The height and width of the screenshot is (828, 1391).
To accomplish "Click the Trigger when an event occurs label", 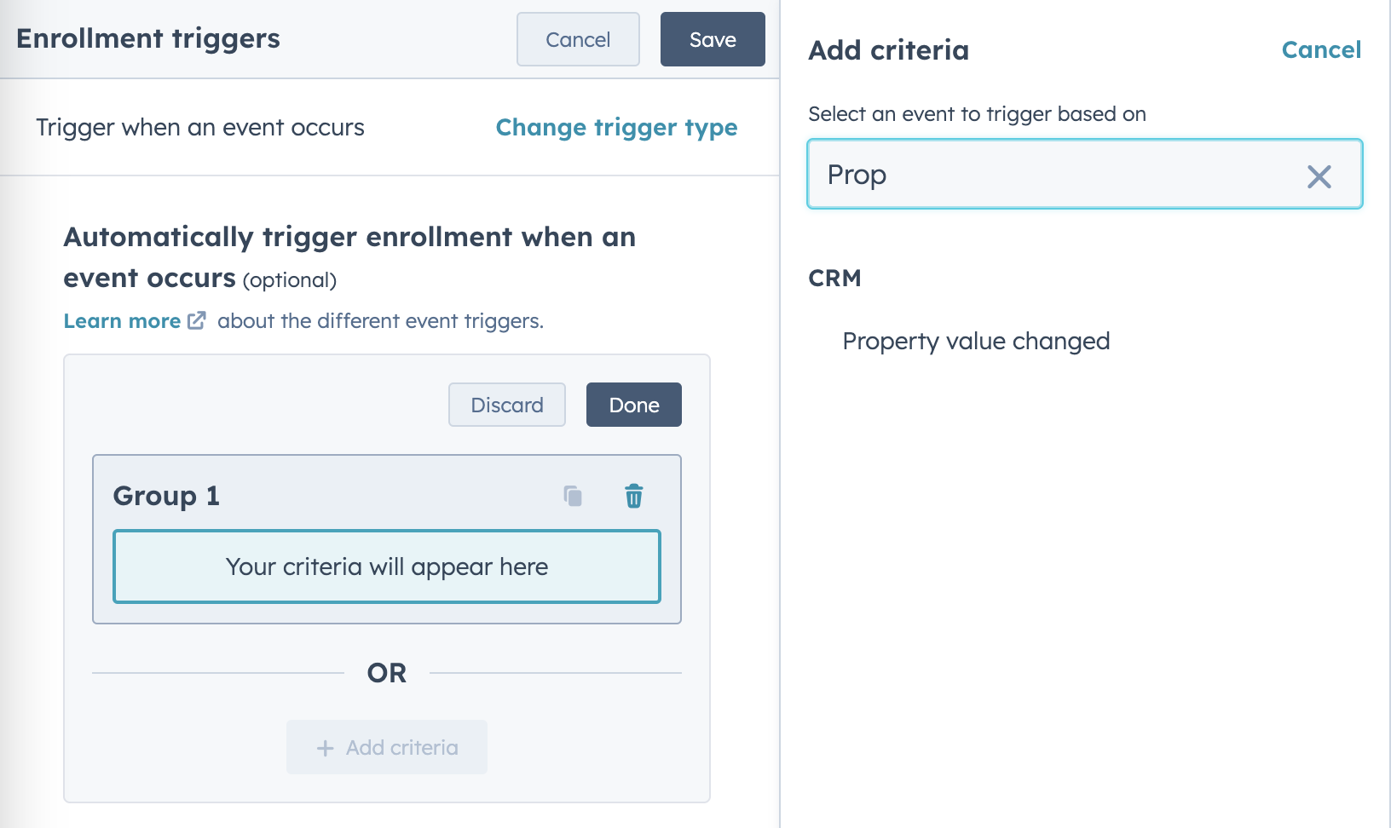I will tap(200, 127).
